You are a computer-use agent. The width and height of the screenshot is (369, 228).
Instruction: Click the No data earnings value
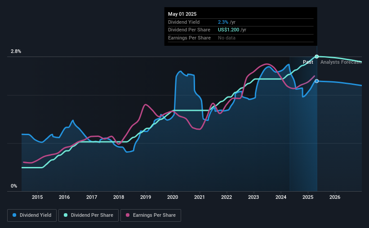[x=227, y=38]
